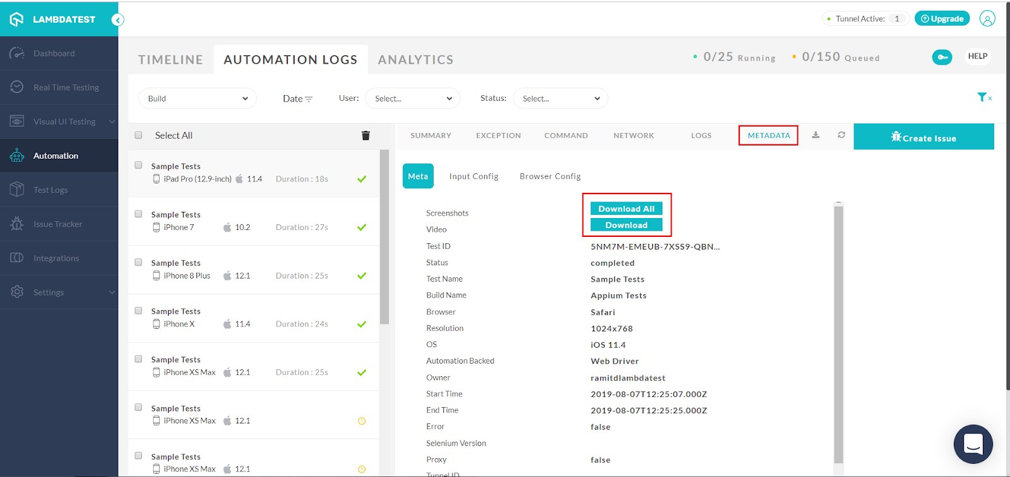The image size is (1010, 477).
Task: Click the download icon next to Metadata tab
Action: tap(816, 135)
